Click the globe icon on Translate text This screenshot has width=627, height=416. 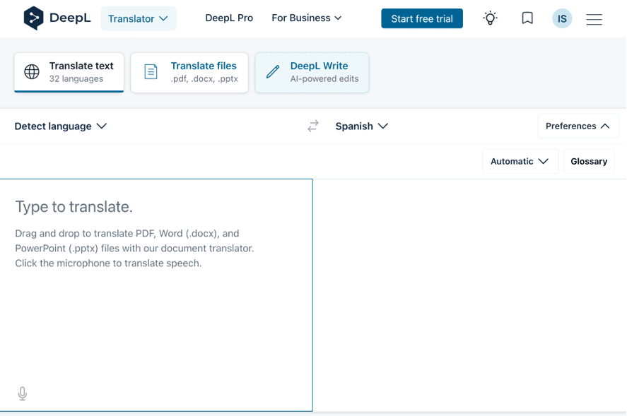[x=32, y=72]
